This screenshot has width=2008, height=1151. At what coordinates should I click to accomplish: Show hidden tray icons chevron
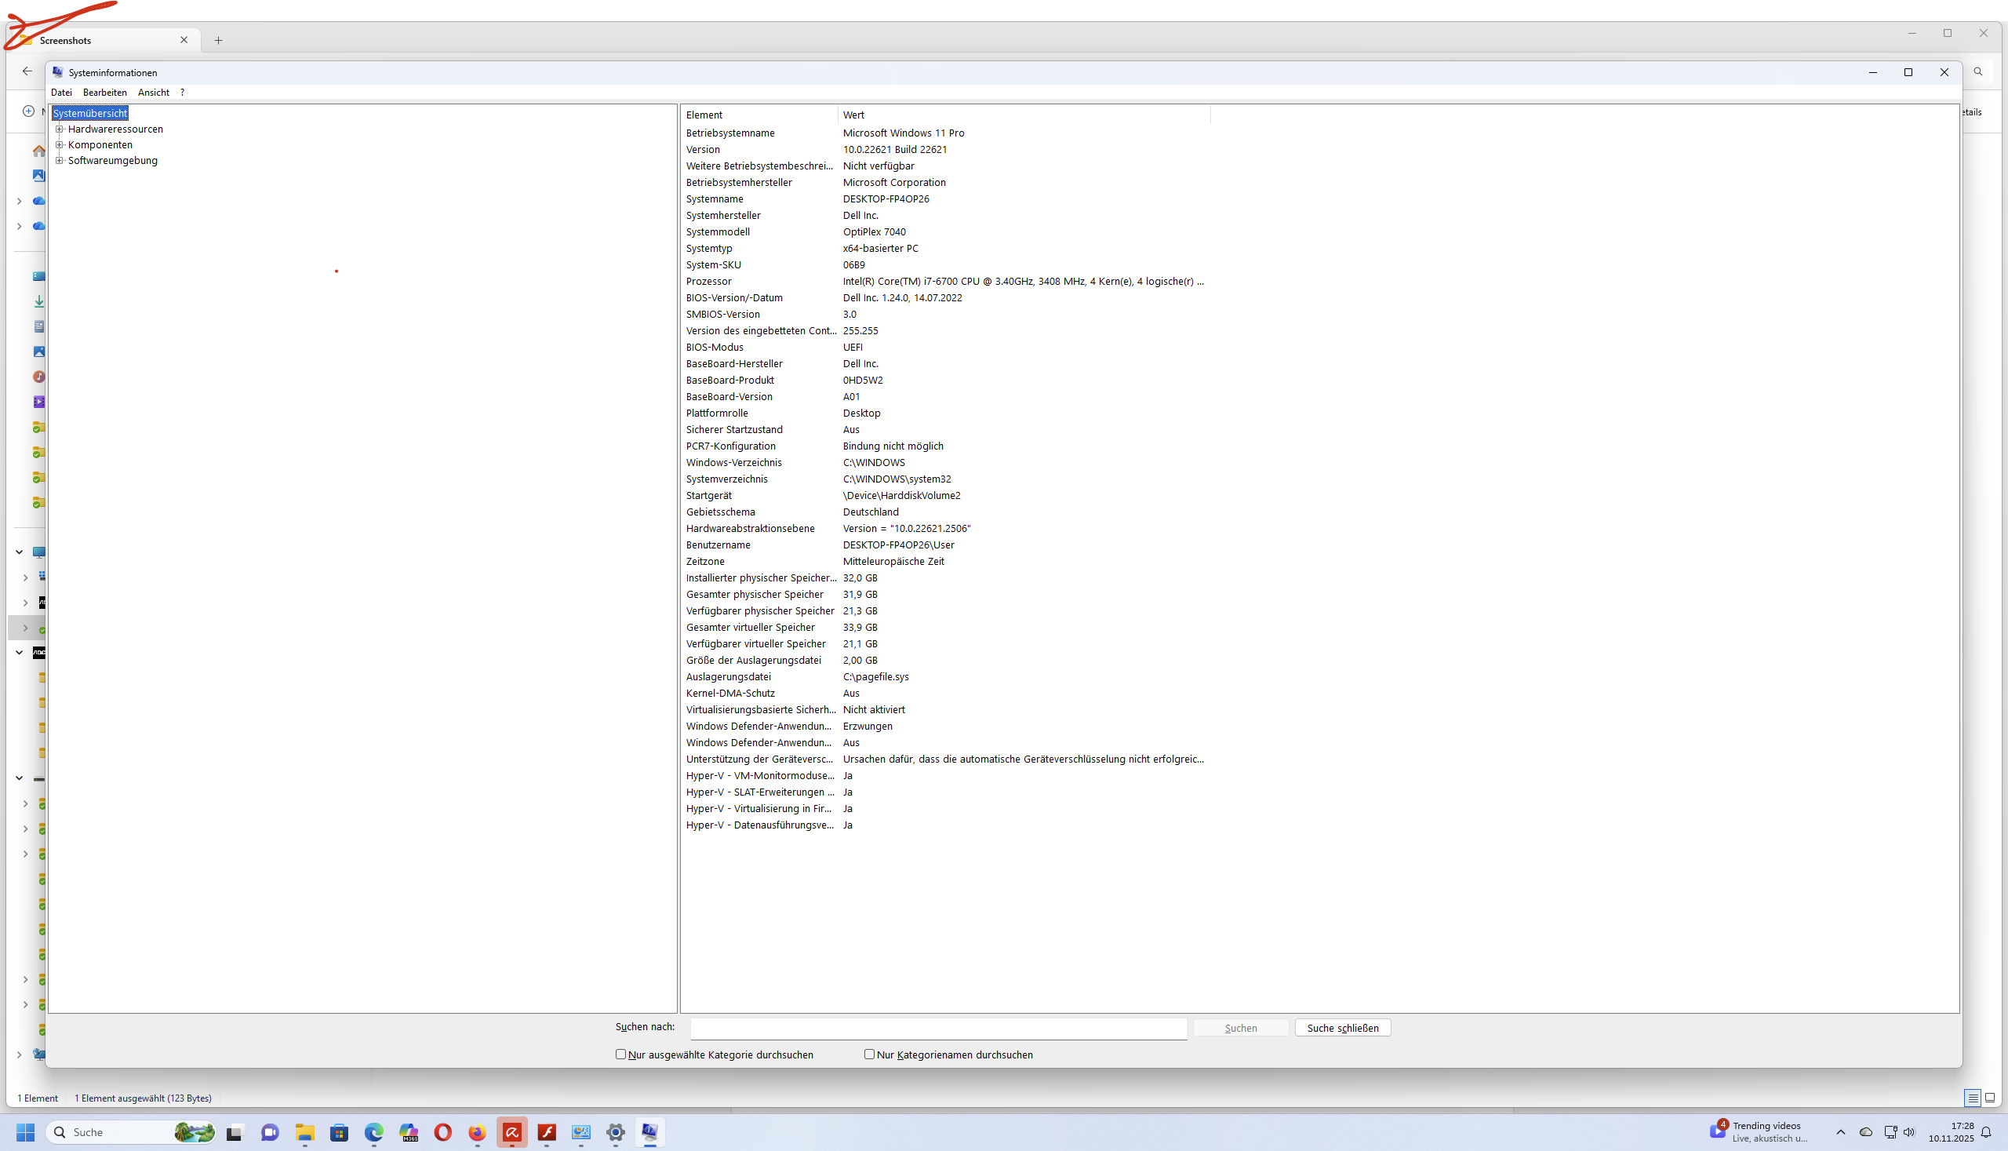tap(1840, 1132)
